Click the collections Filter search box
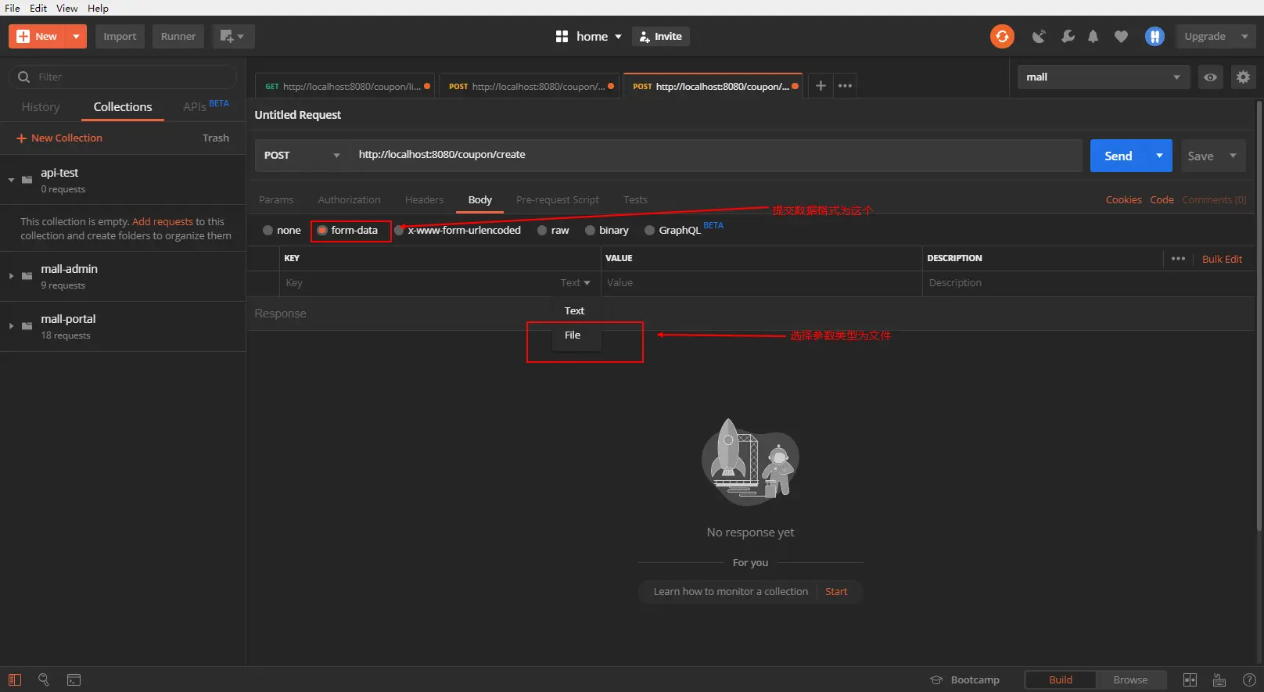 123,77
